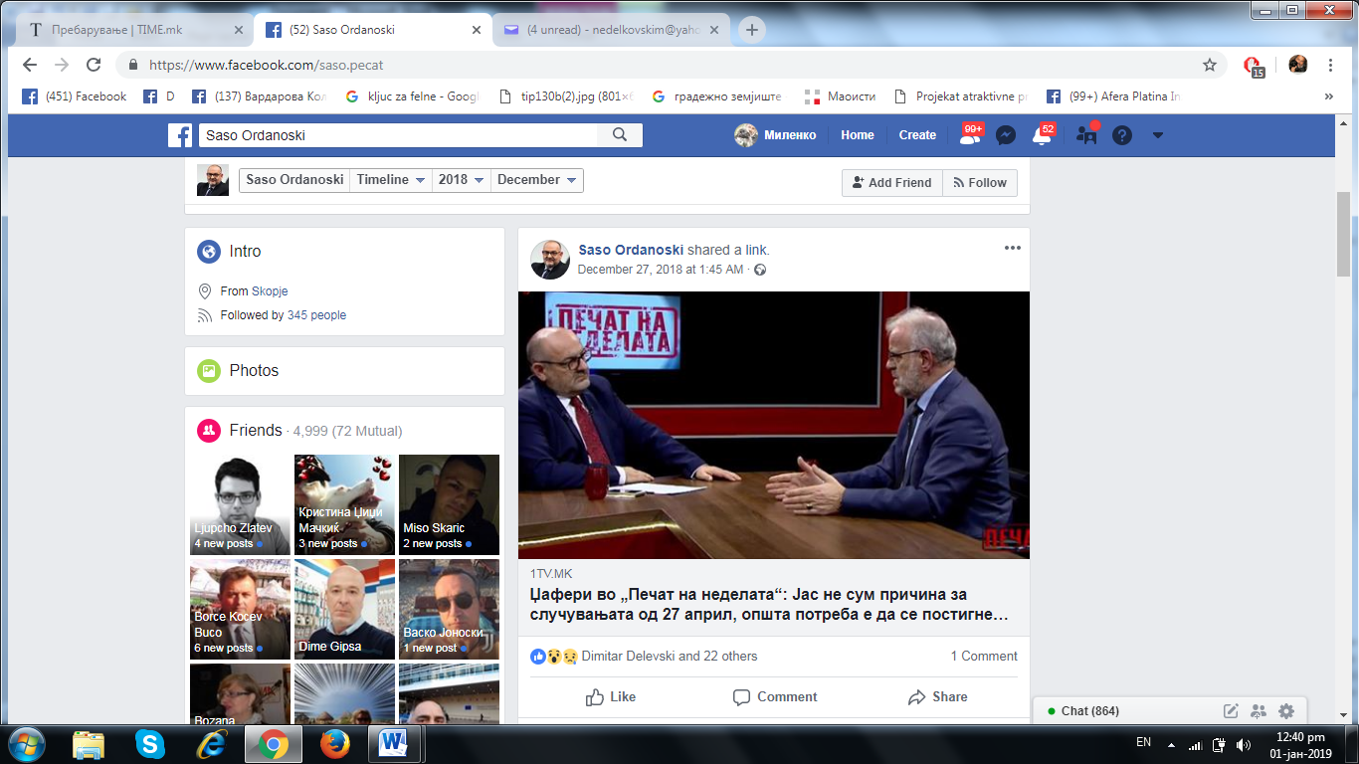
Task: Open Ljupcho Zlatev friend thumbnail
Action: coord(241,504)
